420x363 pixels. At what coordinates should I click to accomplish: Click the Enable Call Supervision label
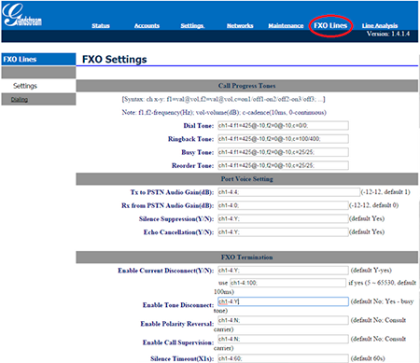178,342
